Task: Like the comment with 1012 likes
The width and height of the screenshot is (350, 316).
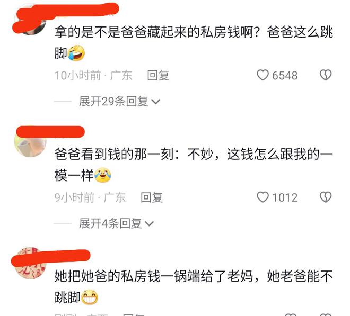Action: [x=262, y=197]
